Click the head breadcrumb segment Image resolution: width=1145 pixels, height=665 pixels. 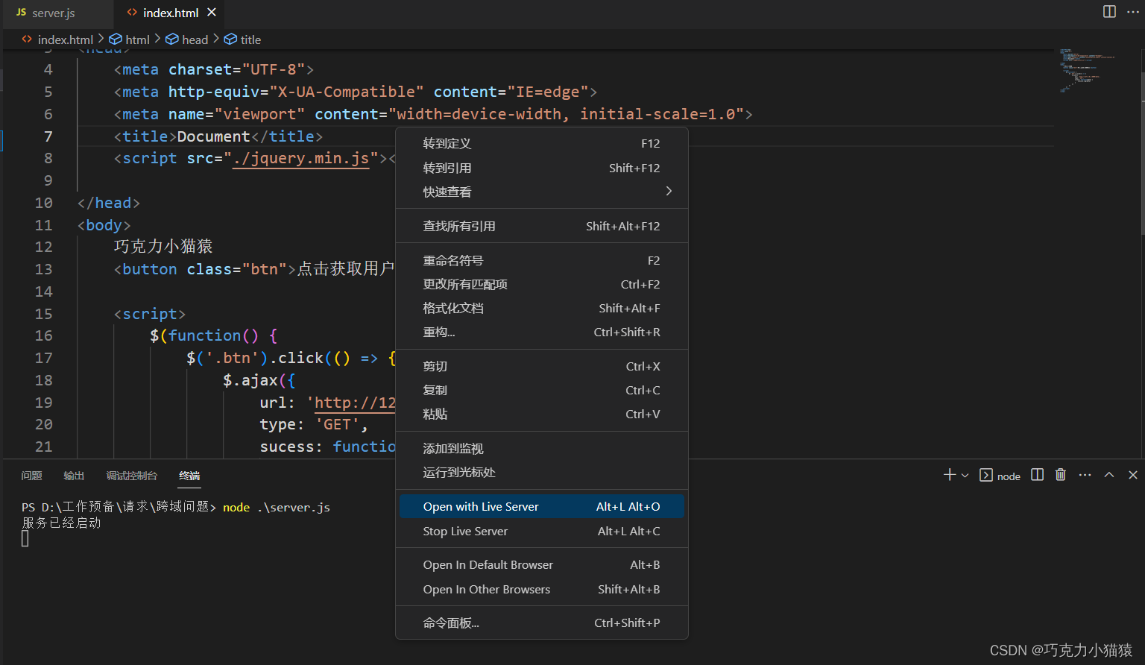(187, 40)
